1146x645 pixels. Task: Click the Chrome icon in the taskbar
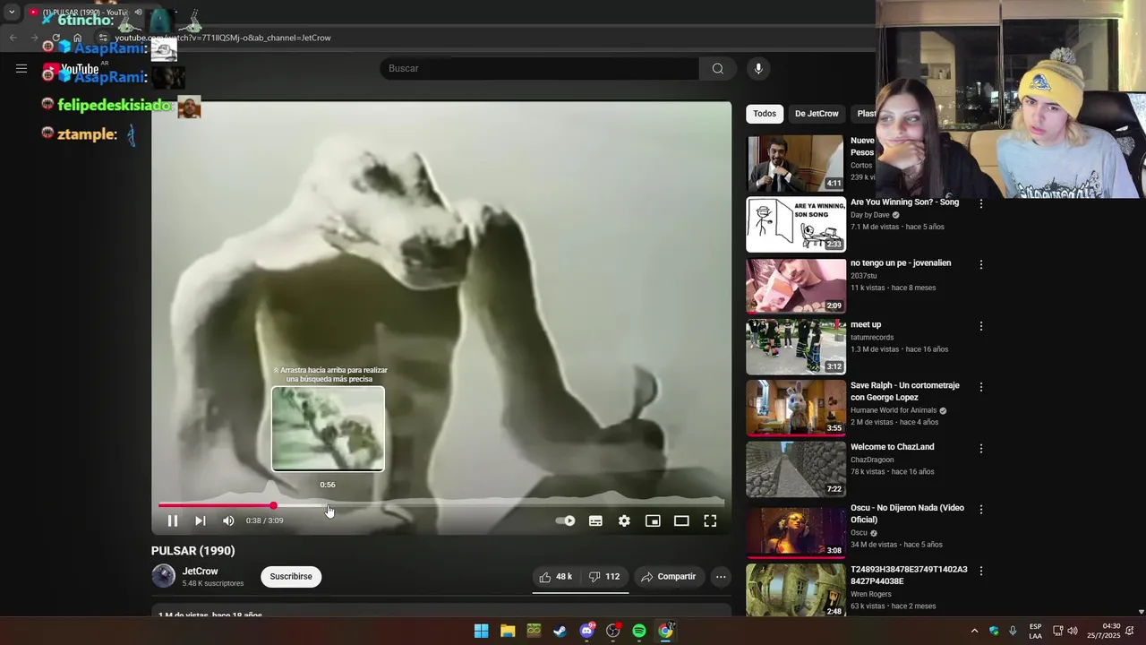(x=665, y=631)
